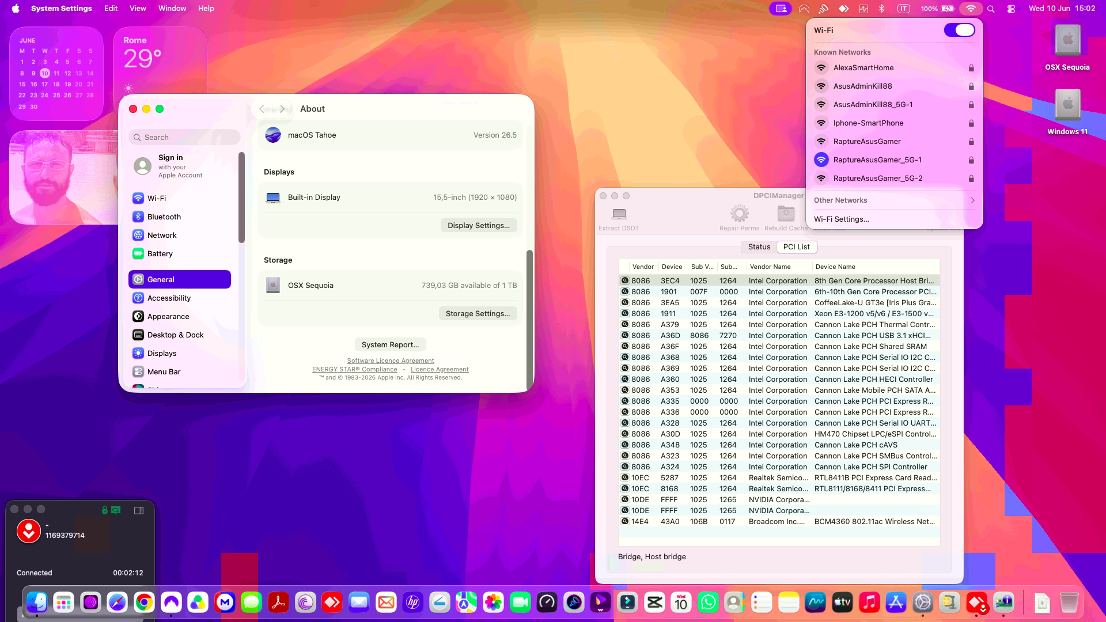Select the Iphone-SmartPhone network

pyautogui.click(x=894, y=123)
